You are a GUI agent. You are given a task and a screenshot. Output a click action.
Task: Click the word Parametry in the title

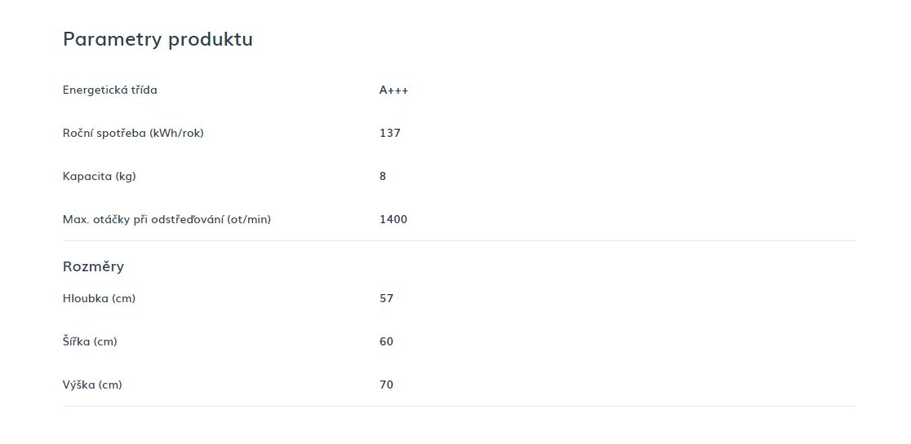click(113, 40)
